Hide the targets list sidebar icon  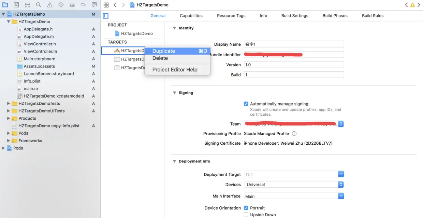point(106,16)
